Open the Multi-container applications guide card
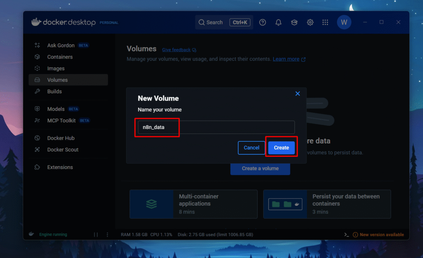Screen dimensions: 423x258 [x=193, y=204]
